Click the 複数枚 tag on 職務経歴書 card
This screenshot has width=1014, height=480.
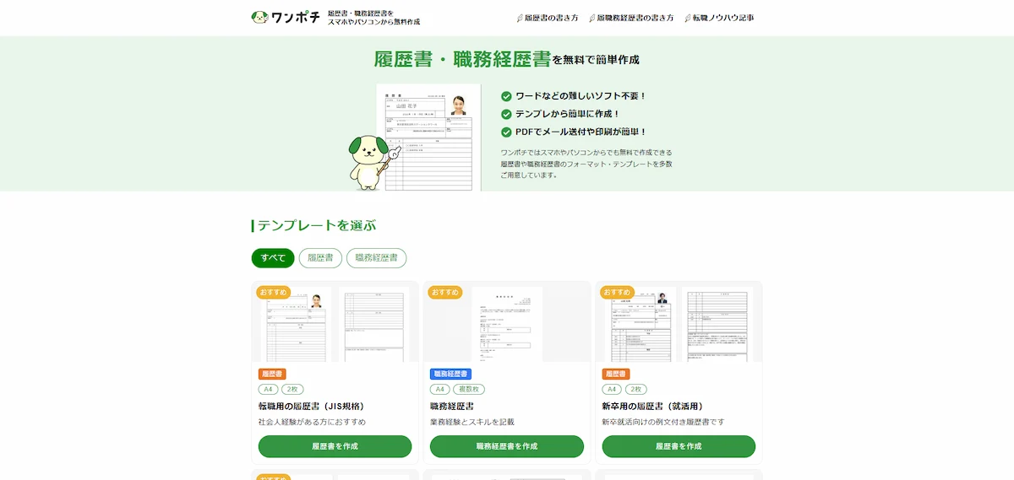(x=469, y=389)
